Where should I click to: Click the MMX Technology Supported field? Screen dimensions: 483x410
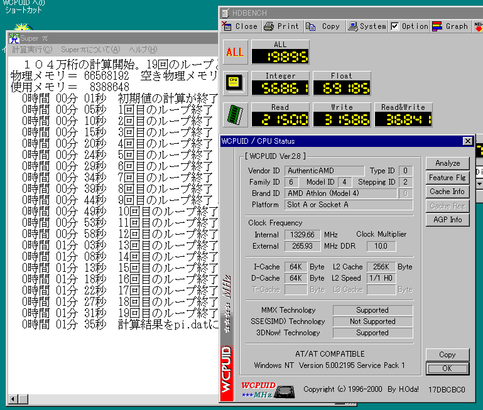[372, 310]
